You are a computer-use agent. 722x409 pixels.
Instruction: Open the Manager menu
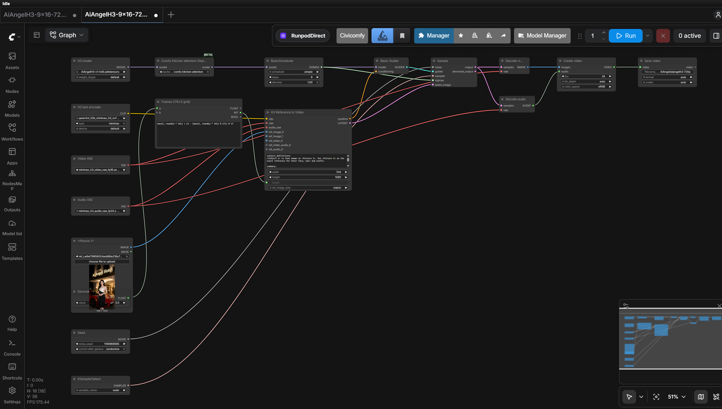434,36
